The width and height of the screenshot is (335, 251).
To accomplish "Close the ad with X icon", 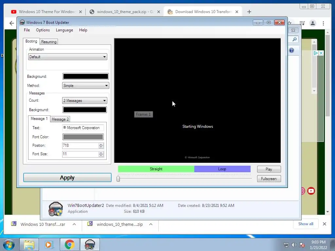I will tap(321, 53).
